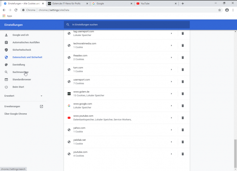Open Über Google Chrome page
The height and width of the screenshot is (171, 237).
(x=16, y=114)
